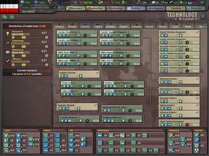Select the Bomber technology tab
Viewport: 209px width, 156px height.
[x=111, y=25]
